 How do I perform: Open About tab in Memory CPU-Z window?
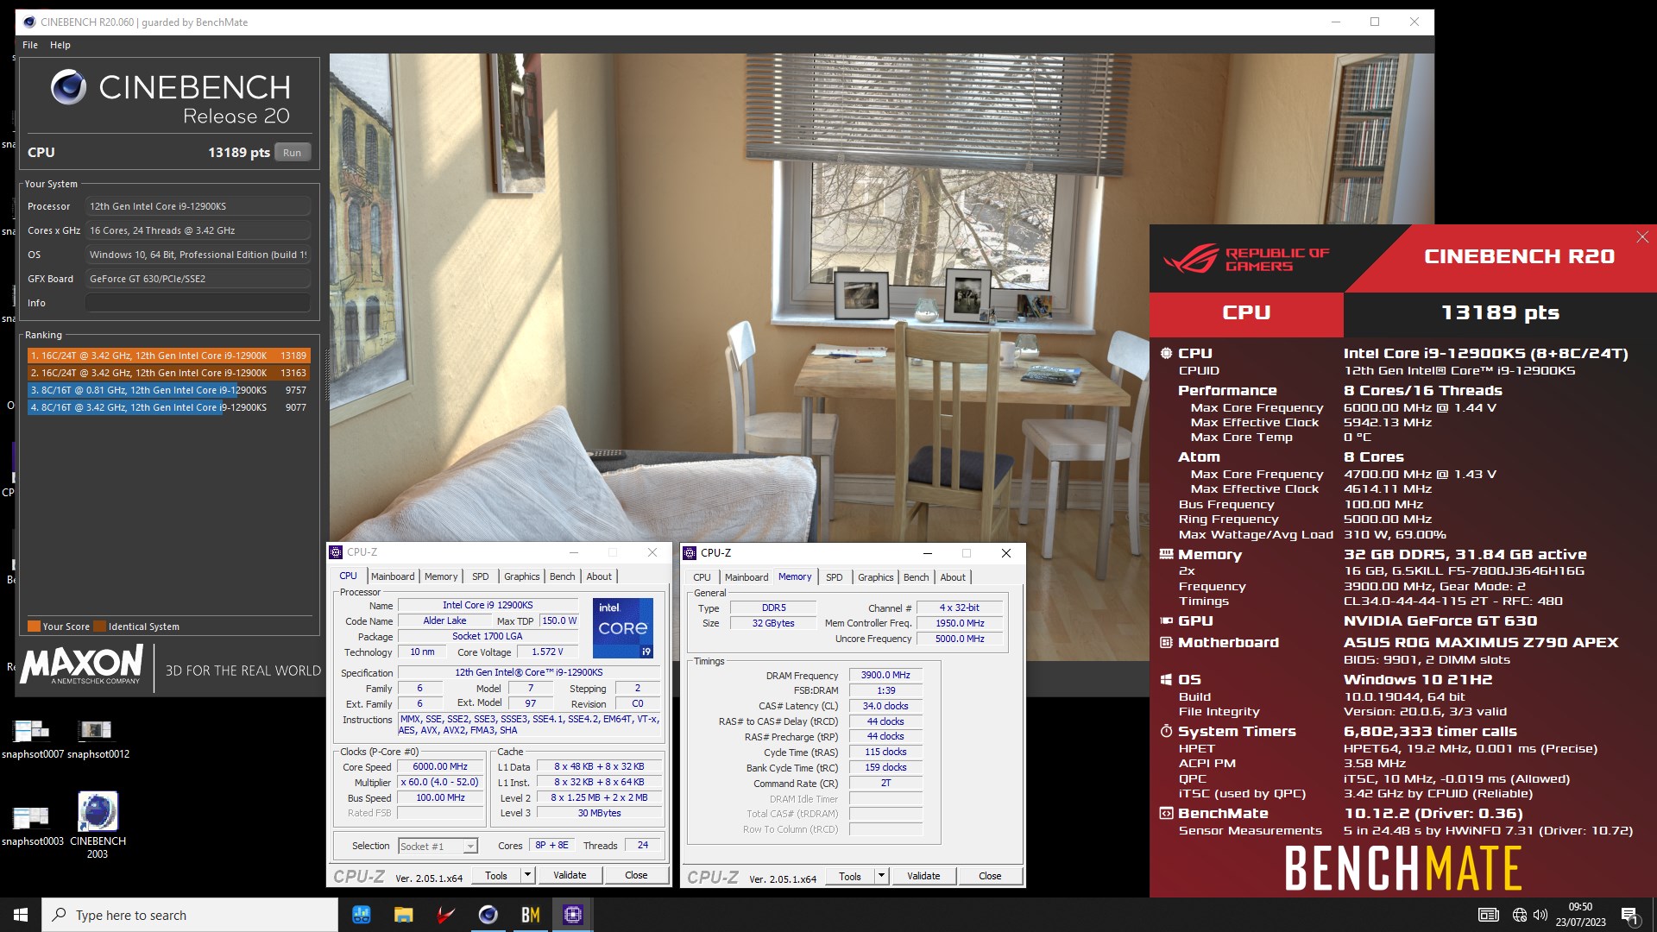point(953,577)
